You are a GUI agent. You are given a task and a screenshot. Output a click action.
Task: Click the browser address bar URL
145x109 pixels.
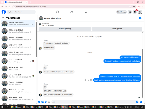pos(31,7)
